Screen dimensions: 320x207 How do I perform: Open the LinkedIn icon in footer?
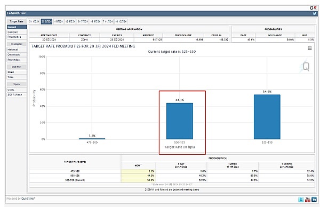314,200
